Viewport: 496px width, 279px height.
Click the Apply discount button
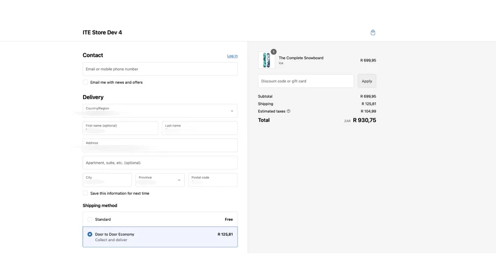coord(366,81)
